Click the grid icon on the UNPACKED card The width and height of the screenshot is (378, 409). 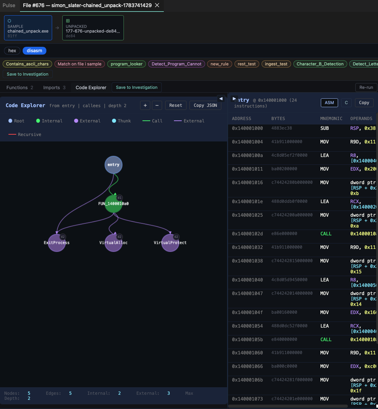pos(68,21)
